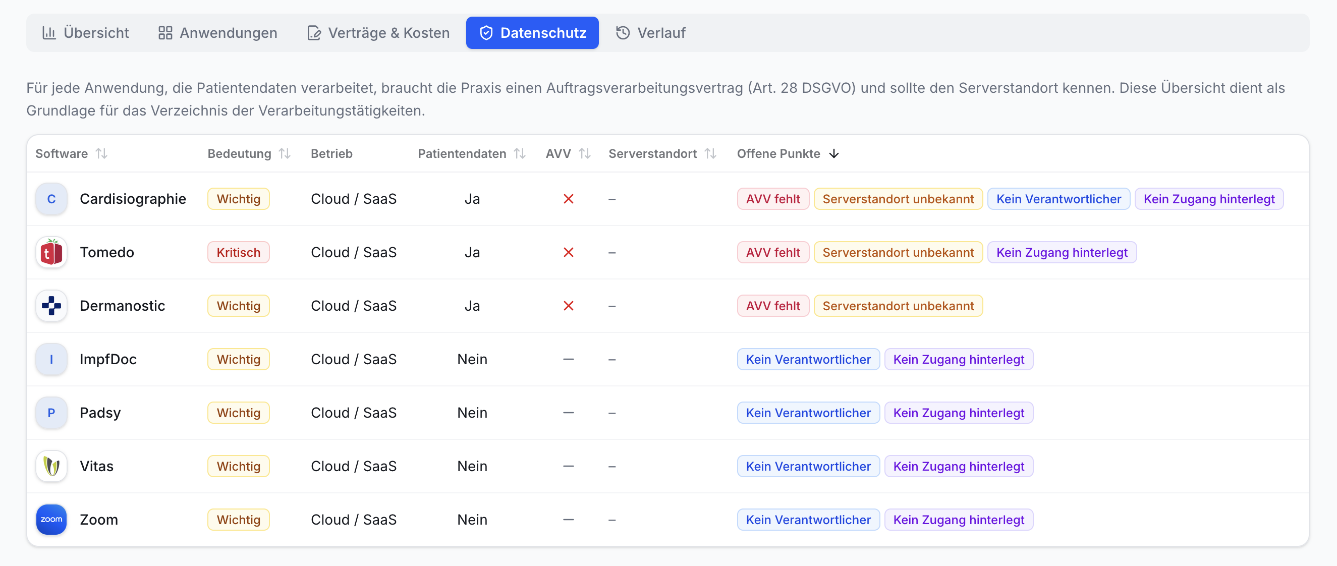1337x566 pixels.
Task: Click the ImpfDoc letter icon
Action: click(x=51, y=359)
